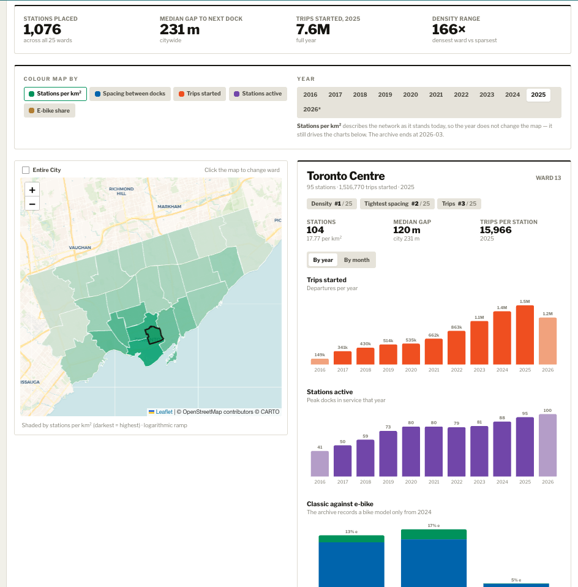
Task: Tick the Entire City checkbox
Action: pos(26,170)
